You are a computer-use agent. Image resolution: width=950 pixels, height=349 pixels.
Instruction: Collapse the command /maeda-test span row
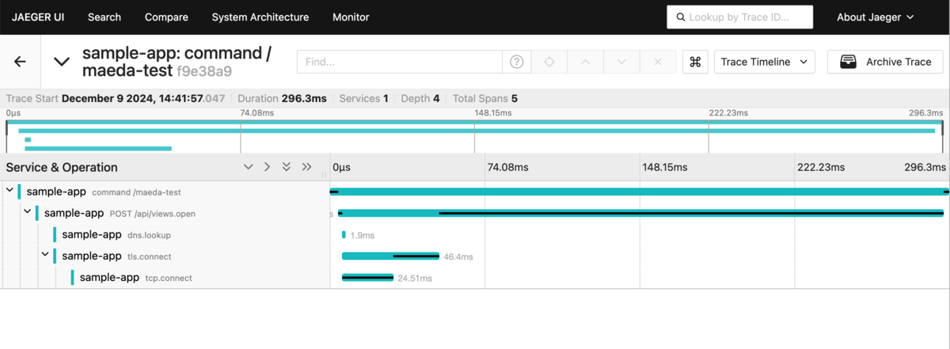click(x=9, y=192)
